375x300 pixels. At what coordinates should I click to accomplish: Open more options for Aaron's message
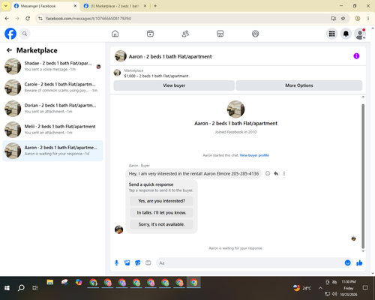284,173
